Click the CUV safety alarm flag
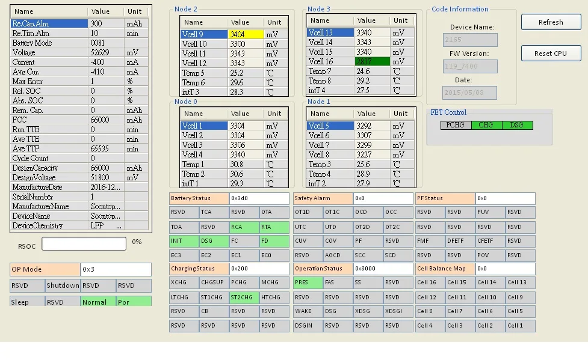 (308, 241)
